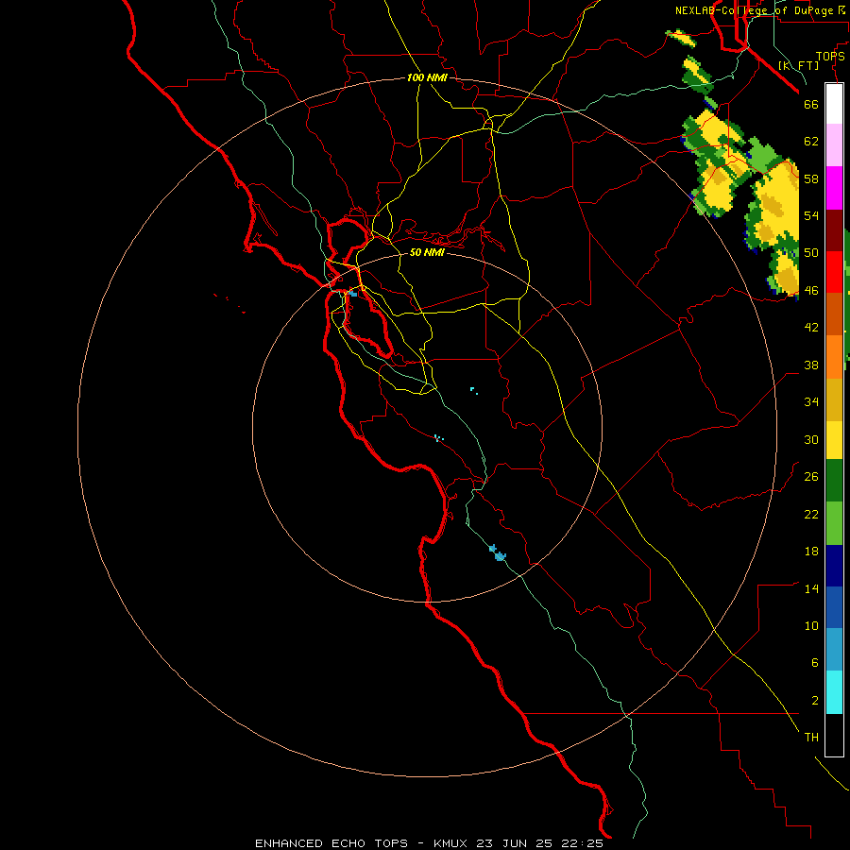Click the light green legend swatch
850x850 pixels.
(834, 523)
